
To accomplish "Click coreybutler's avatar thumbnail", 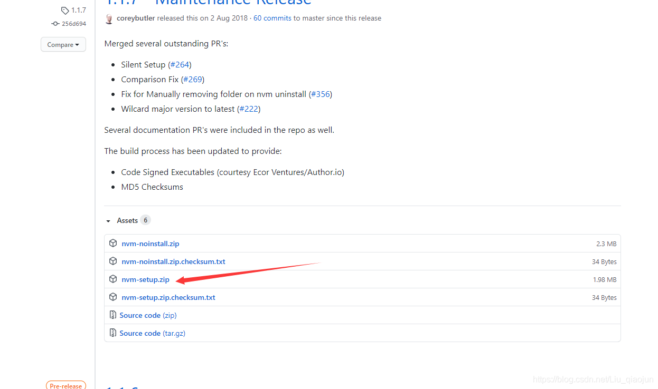I will [x=109, y=18].
